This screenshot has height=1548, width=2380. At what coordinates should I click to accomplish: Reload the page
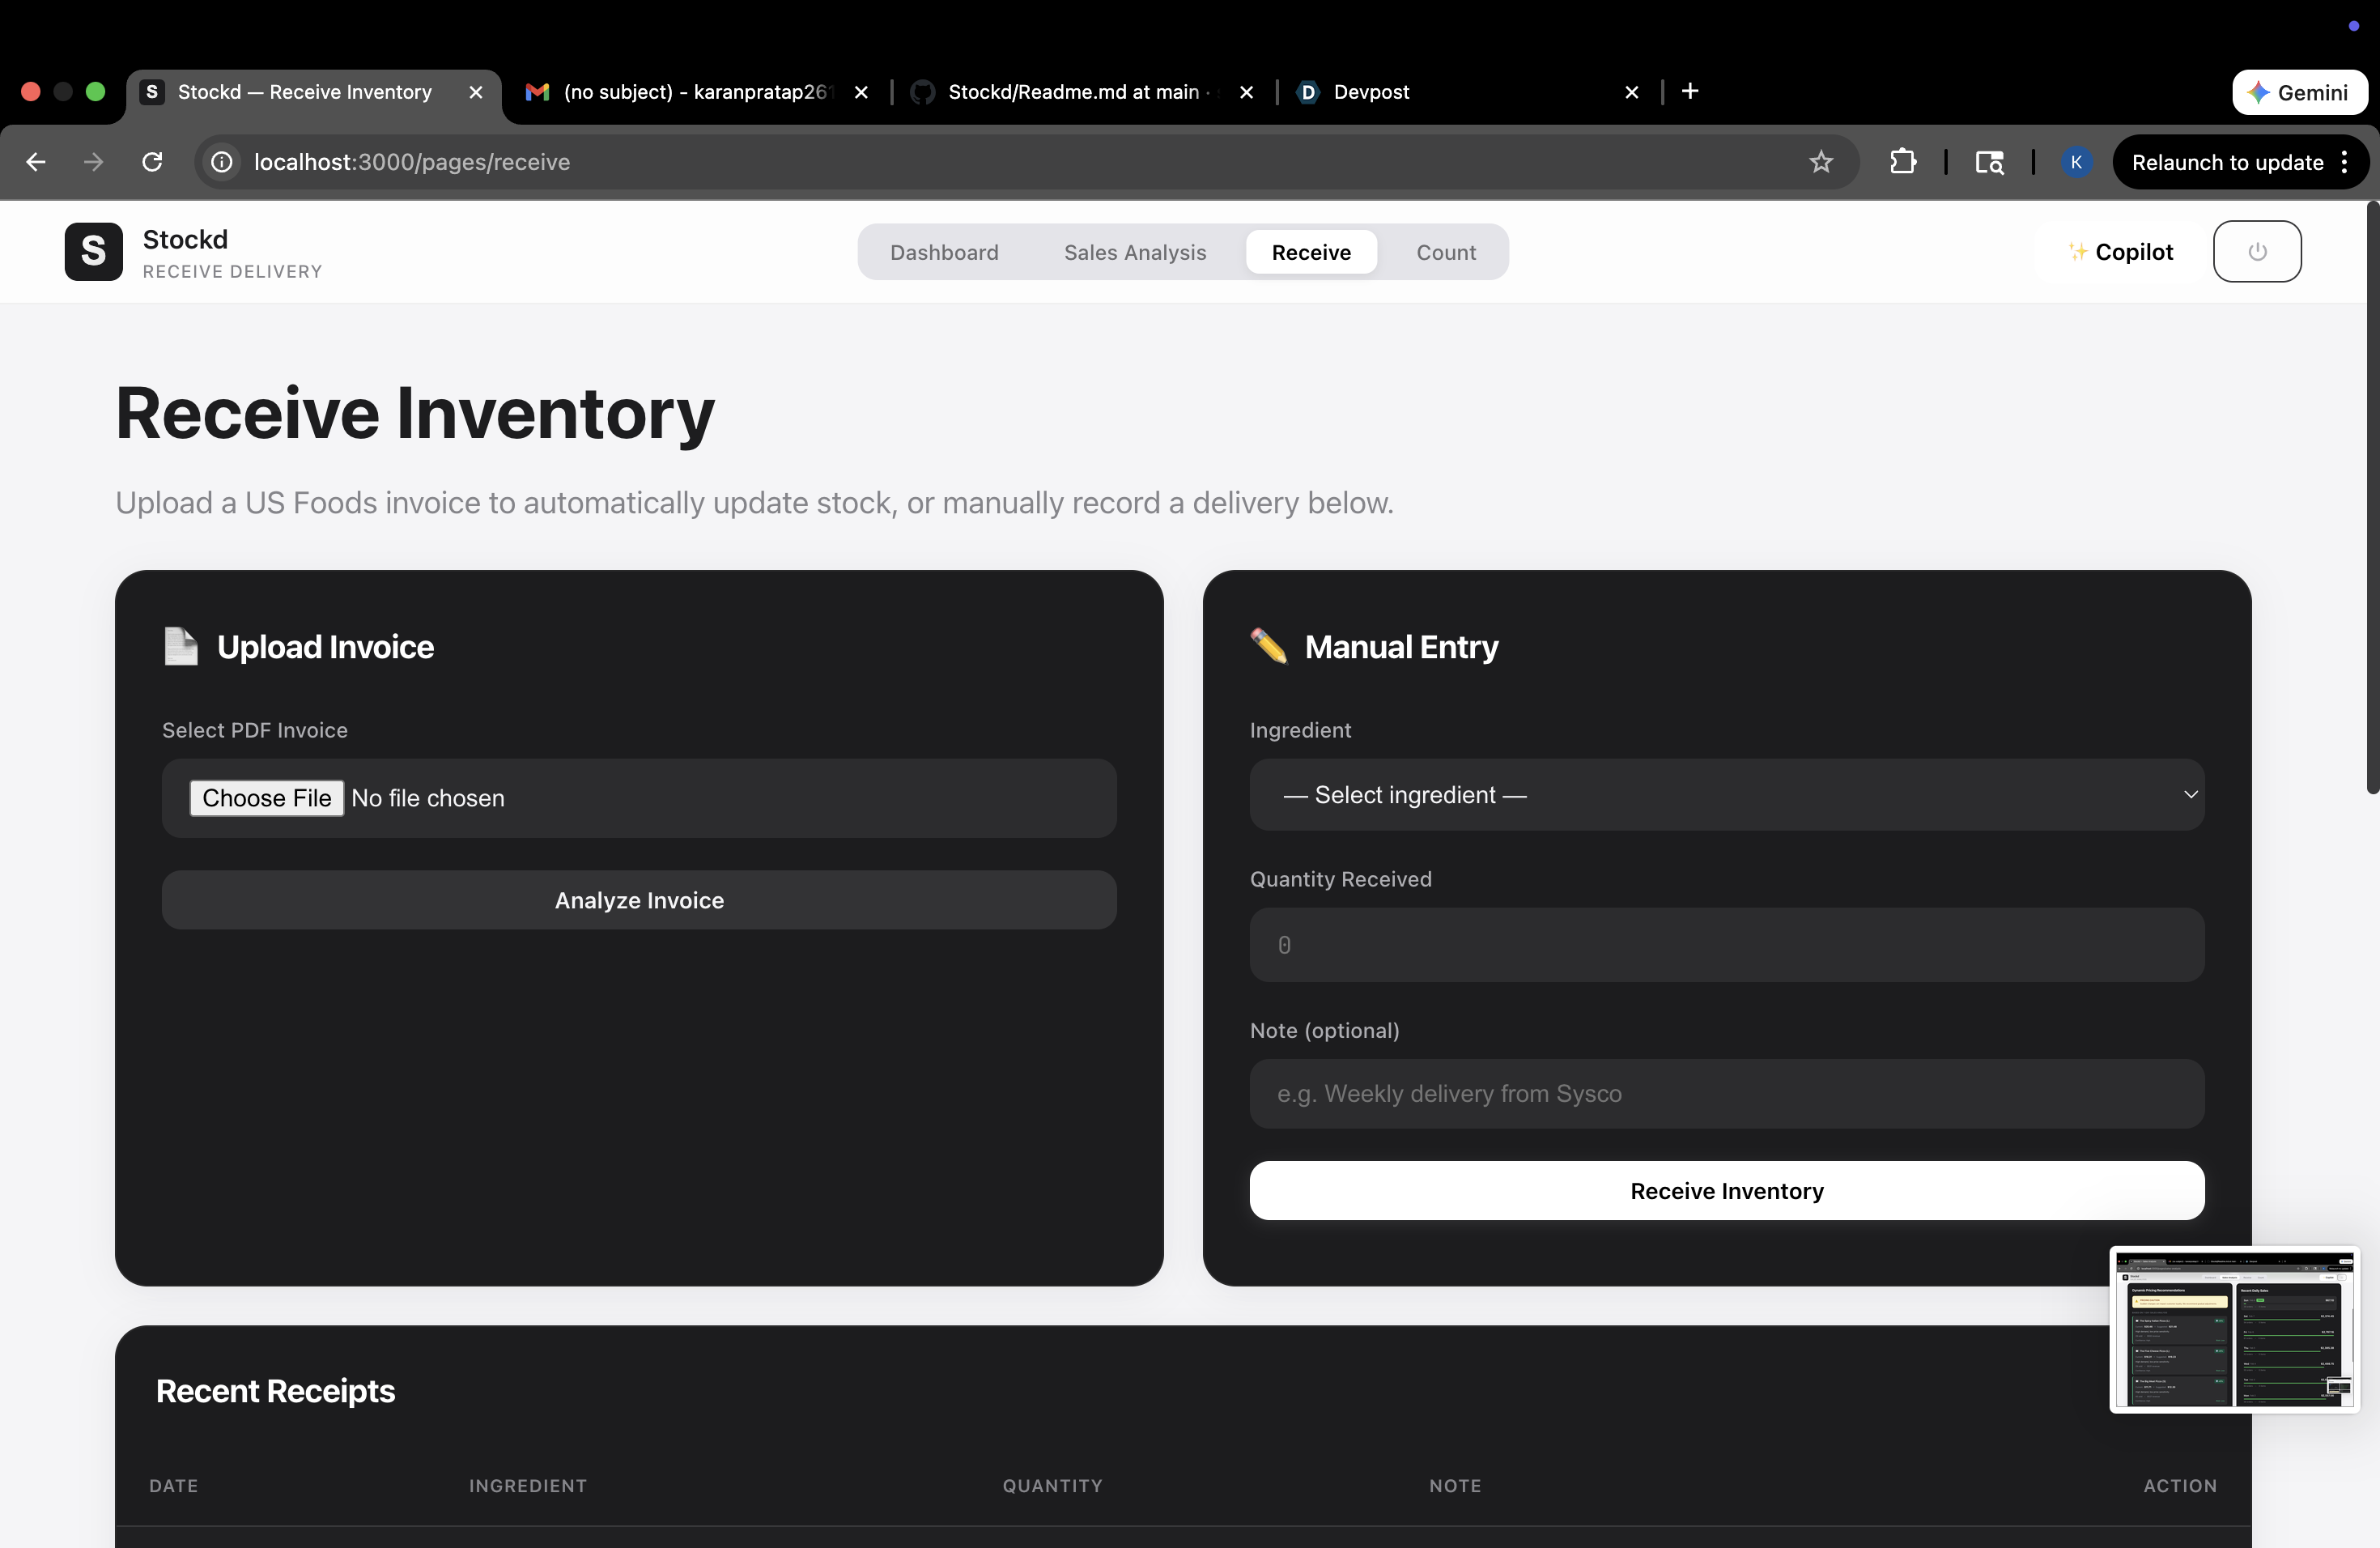pos(152,162)
